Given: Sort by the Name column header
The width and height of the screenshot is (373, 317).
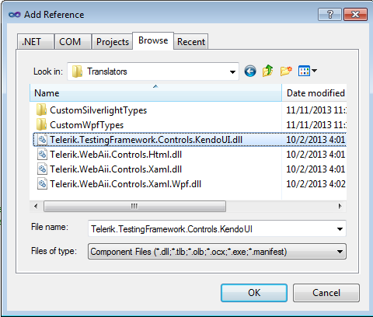Looking at the screenshot, I should [x=155, y=93].
